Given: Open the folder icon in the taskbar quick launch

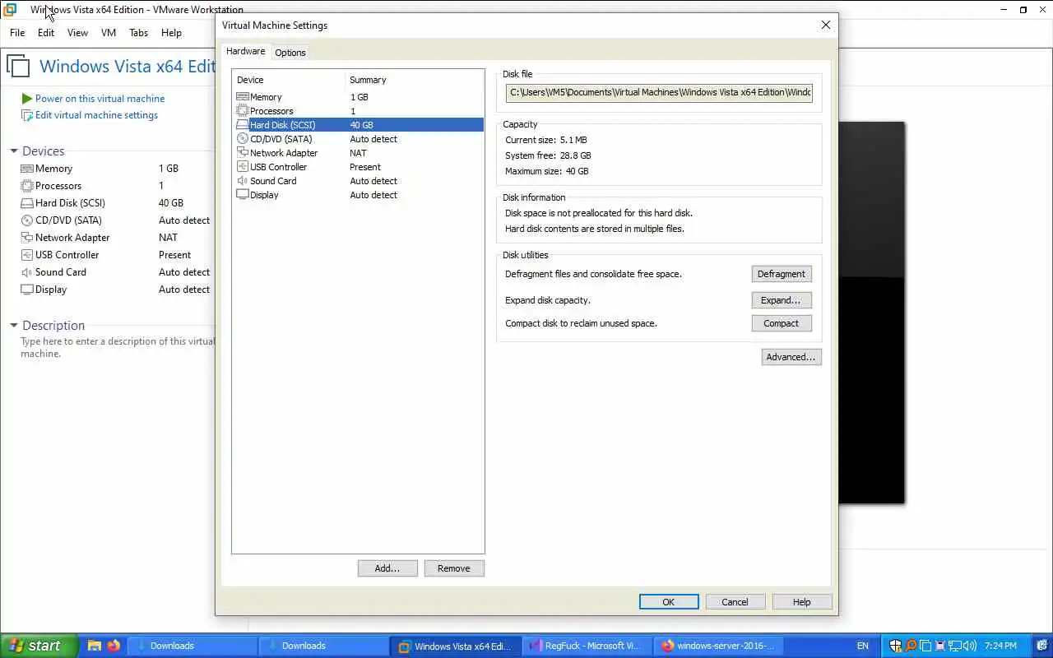Looking at the screenshot, I should (95, 646).
